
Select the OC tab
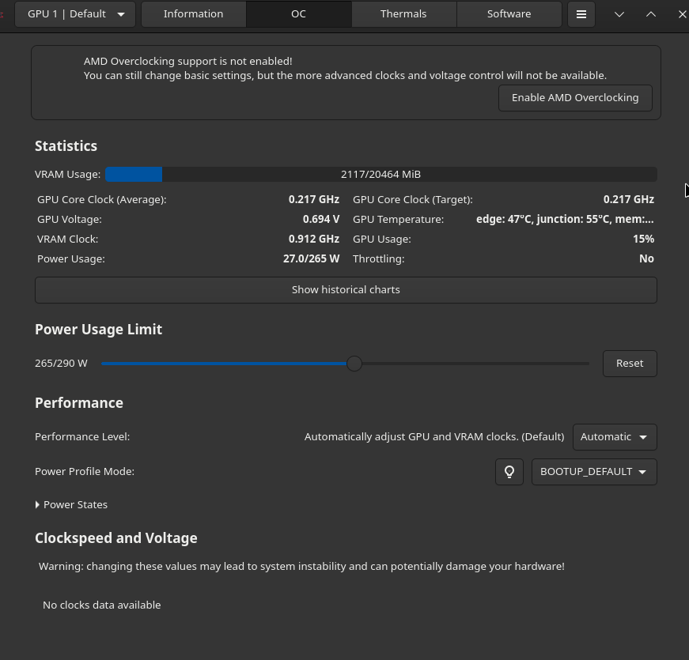pos(298,14)
